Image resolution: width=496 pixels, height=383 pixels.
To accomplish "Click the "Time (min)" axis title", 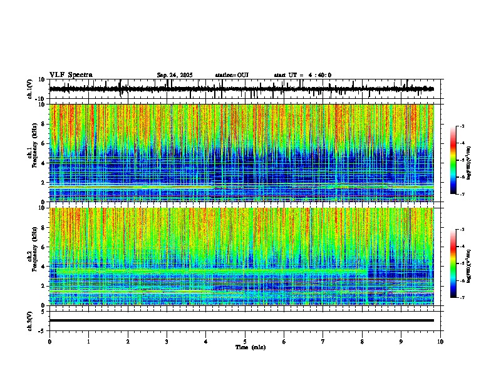I will 251,347.
